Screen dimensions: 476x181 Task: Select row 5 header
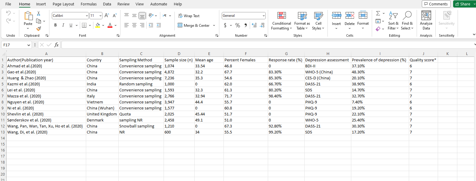point(3,84)
